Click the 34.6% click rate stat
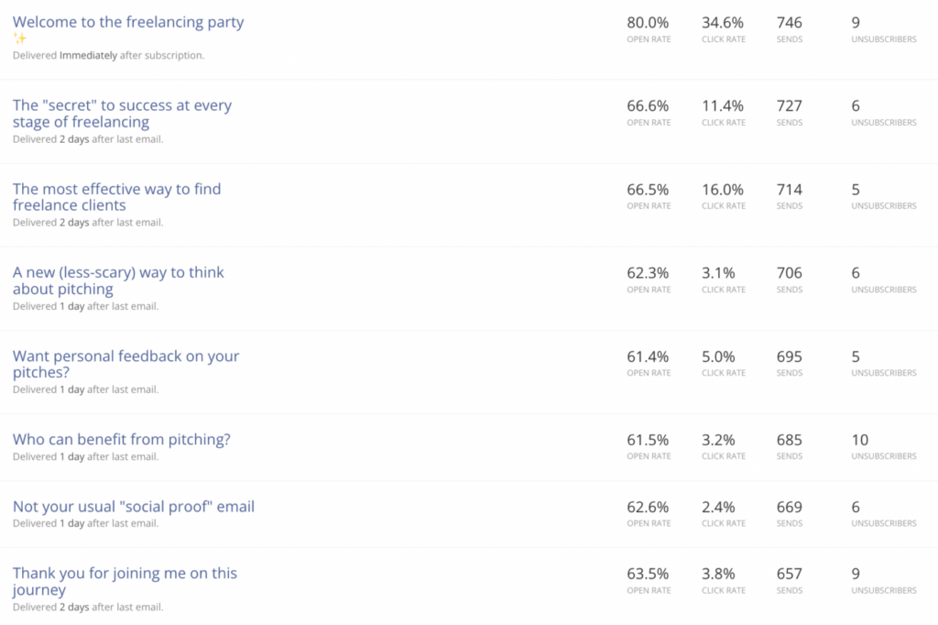The image size is (938, 625). coord(723,23)
